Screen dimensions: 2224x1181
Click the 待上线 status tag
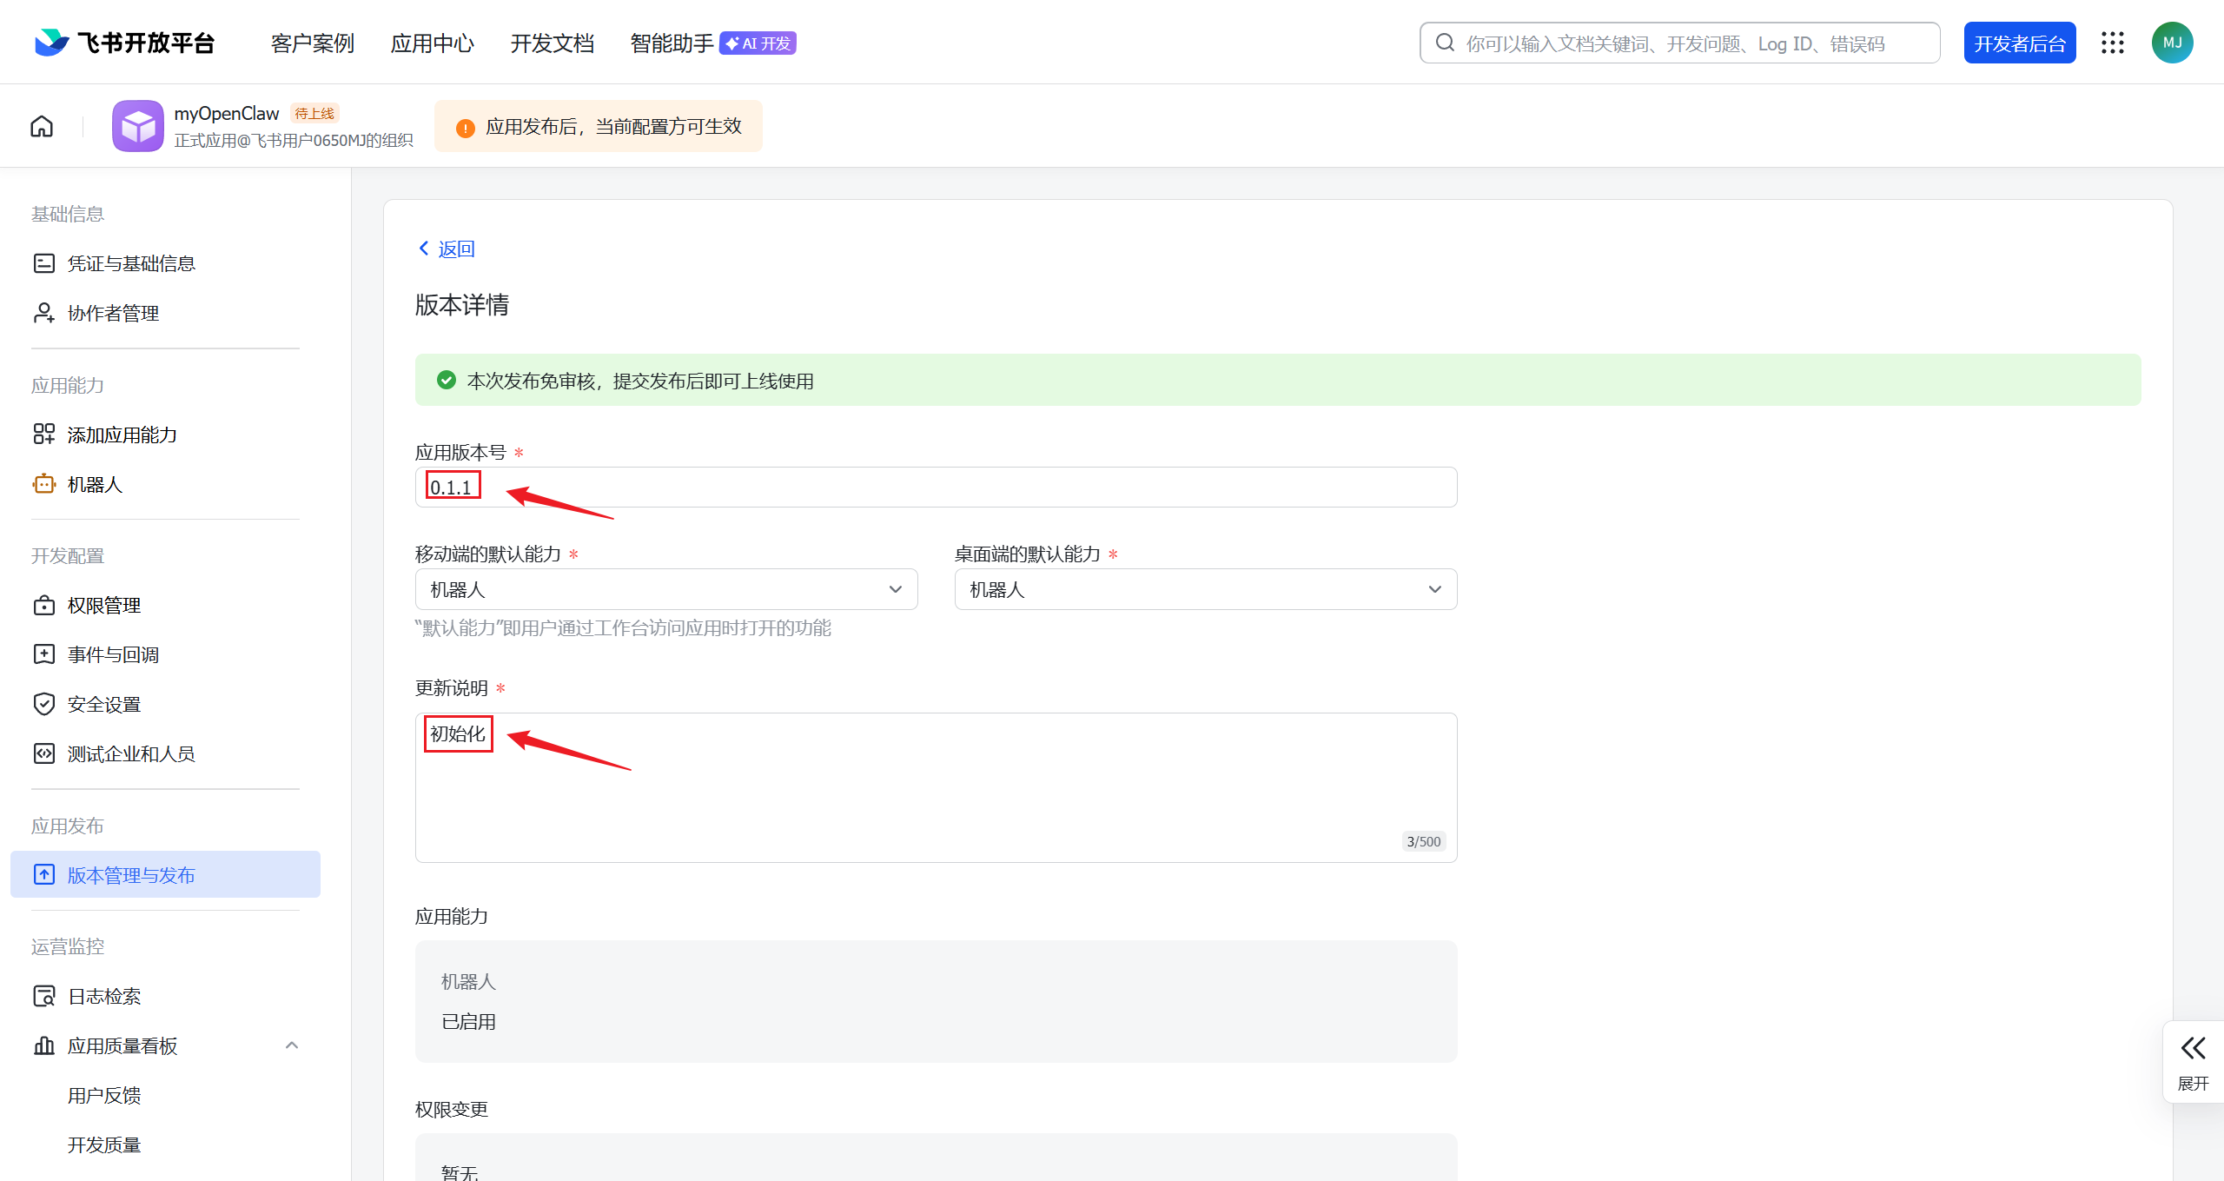tap(314, 114)
